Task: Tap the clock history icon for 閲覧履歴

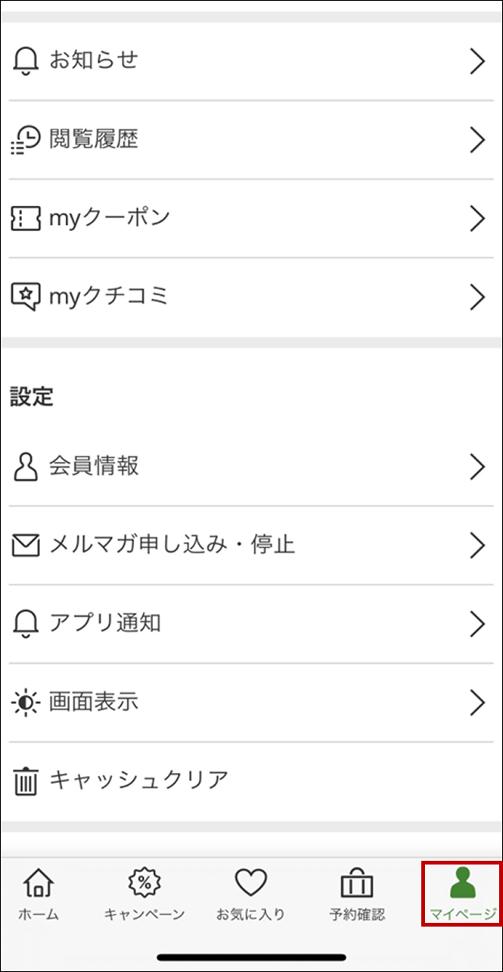Action: [26, 139]
